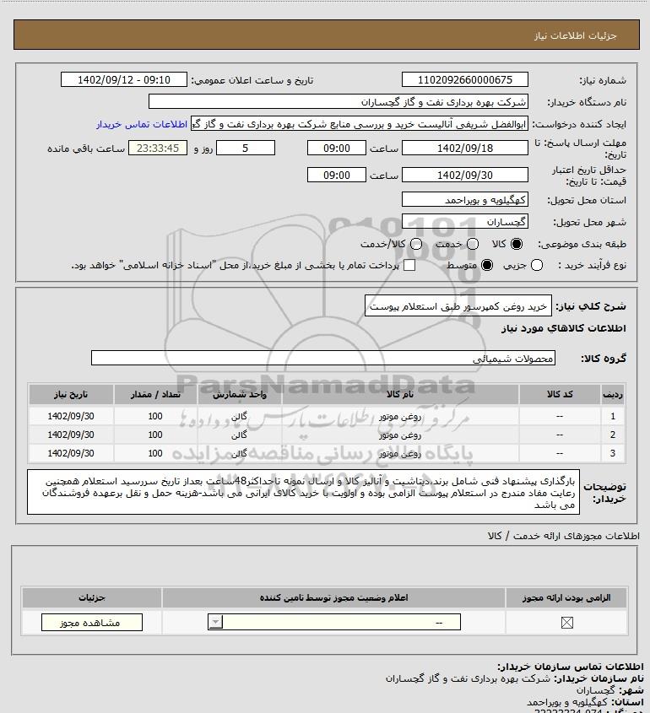Click the واحد شمارش column header
Screen dimensions: 650x713
(240, 394)
